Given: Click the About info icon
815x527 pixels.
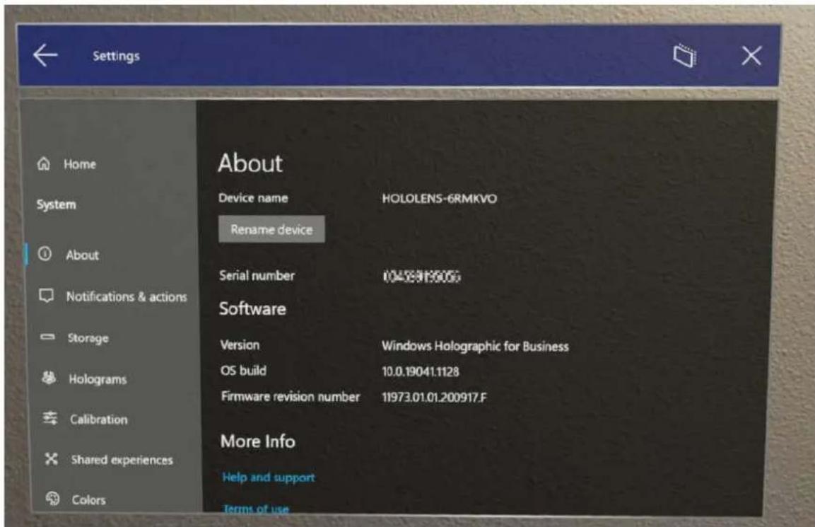Looking at the screenshot, I should (45, 254).
